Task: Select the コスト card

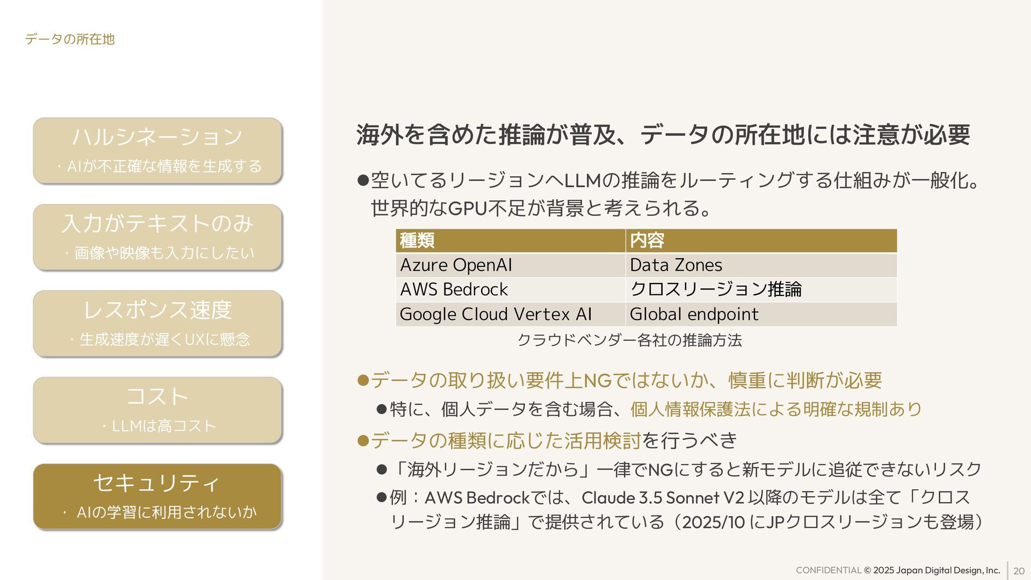Action: [157, 410]
